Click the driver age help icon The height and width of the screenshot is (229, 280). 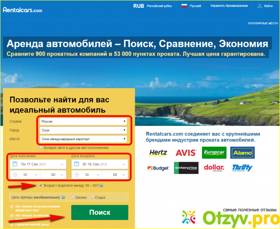pos(101,185)
